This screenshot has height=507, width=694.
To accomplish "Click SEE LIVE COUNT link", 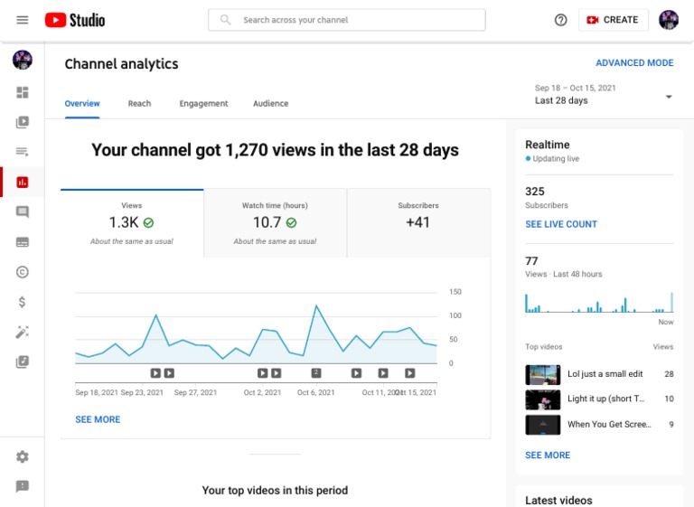I will click(561, 224).
